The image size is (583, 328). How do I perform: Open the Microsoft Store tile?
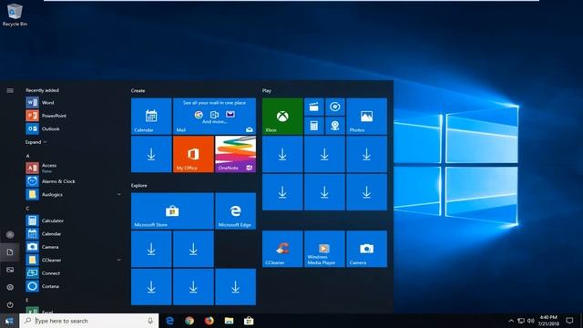click(172, 210)
